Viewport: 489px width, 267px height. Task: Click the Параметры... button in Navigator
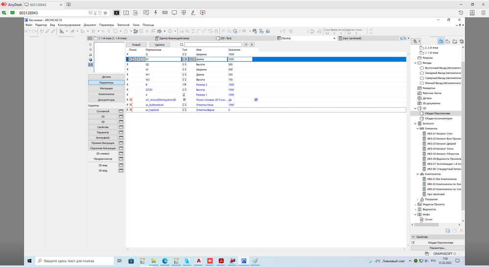[438, 248]
